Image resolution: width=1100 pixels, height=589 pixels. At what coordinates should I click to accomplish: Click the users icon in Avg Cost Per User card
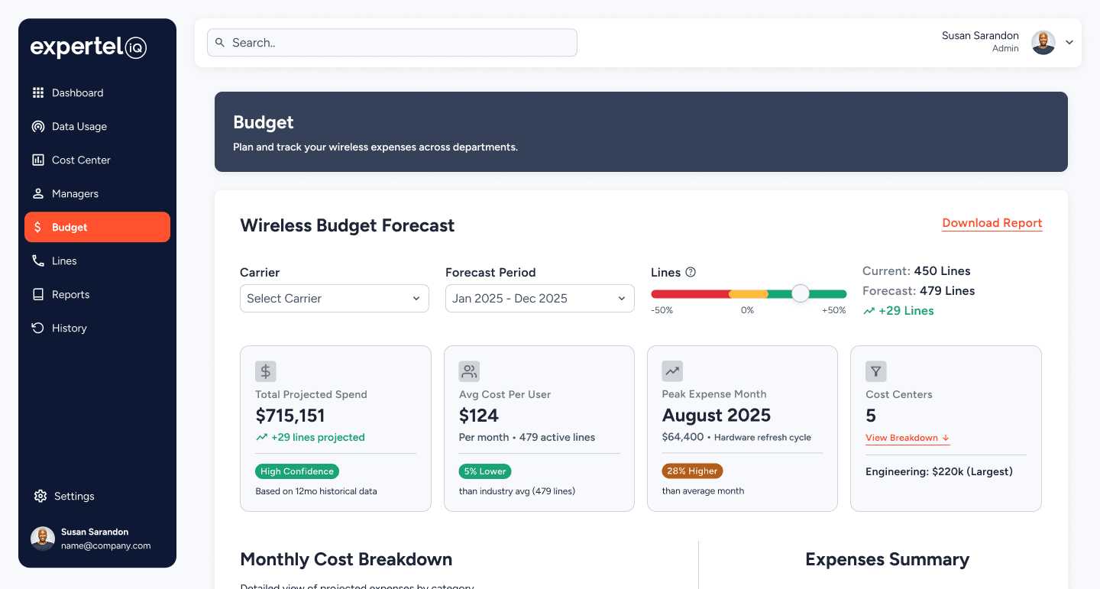click(x=469, y=371)
